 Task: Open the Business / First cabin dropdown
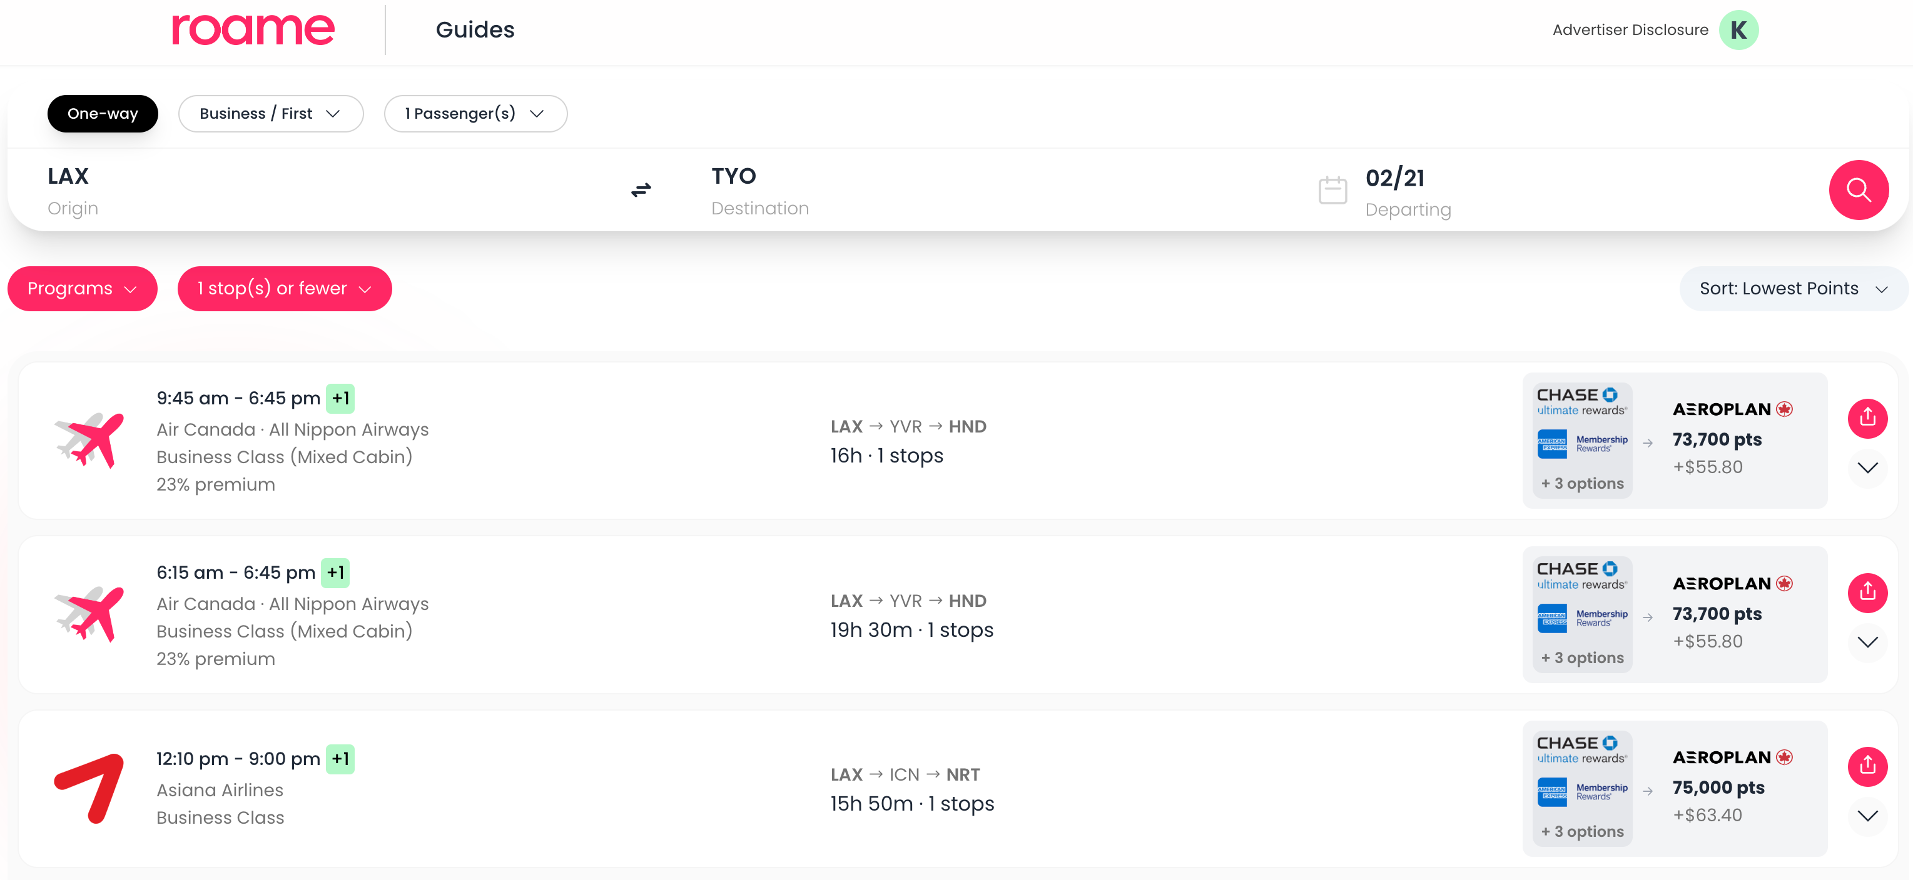click(x=270, y=114)
